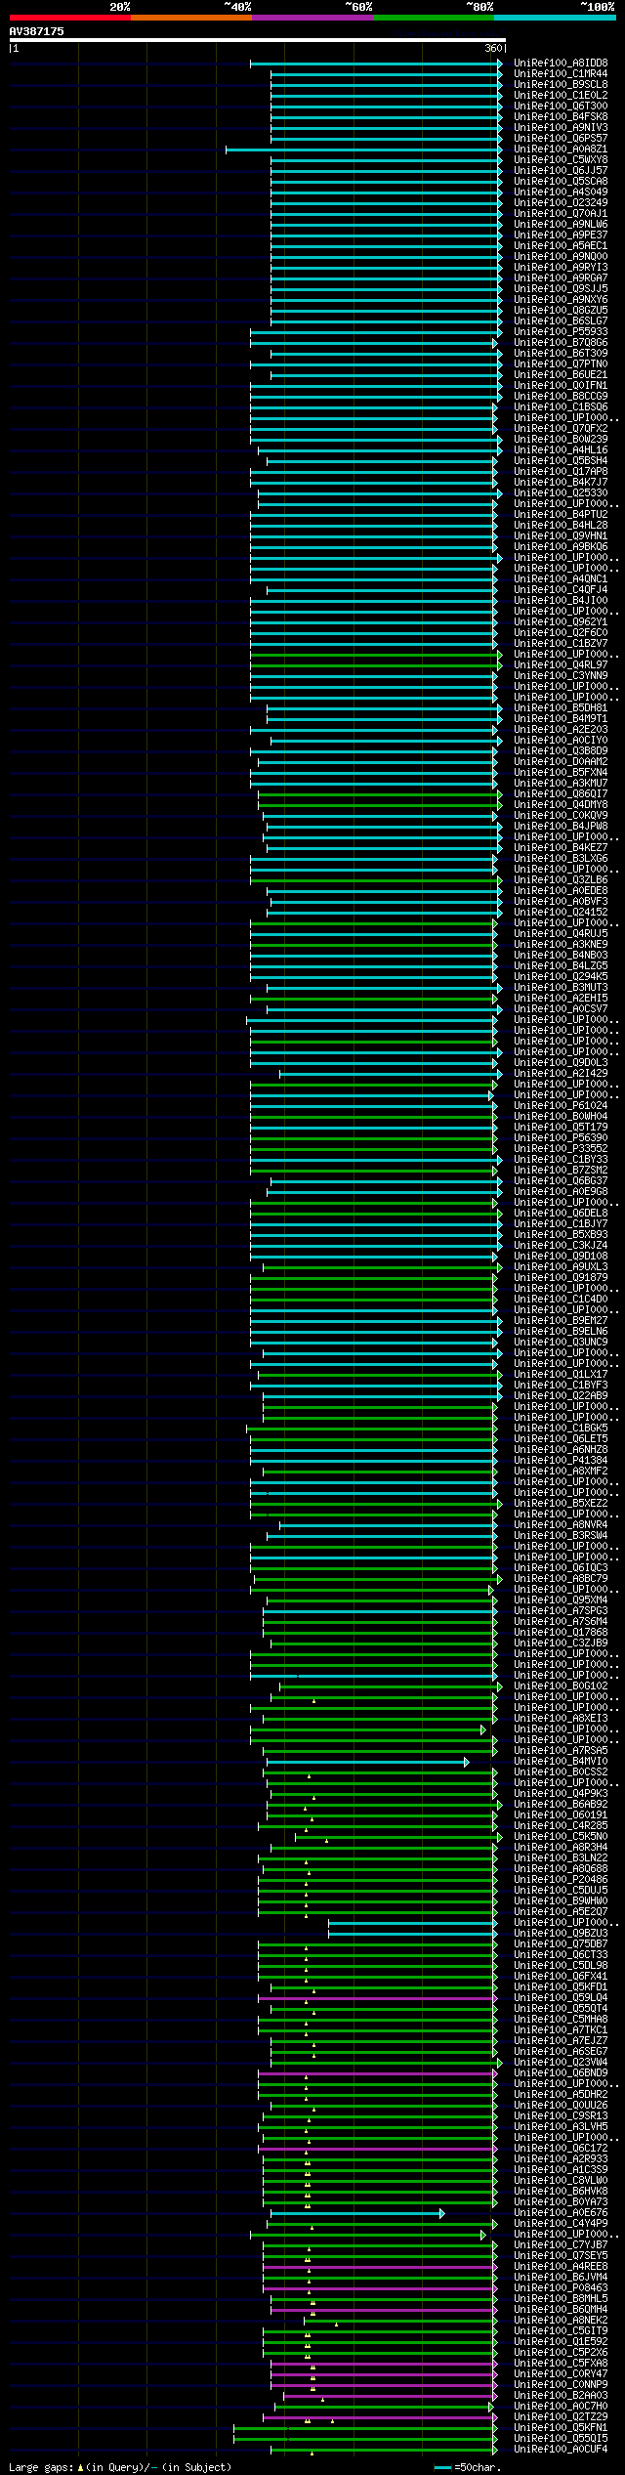Click the cyan ~100% identity legend swatch
The width and height of the screenshot is (625, 2475).
coord(555,18)
